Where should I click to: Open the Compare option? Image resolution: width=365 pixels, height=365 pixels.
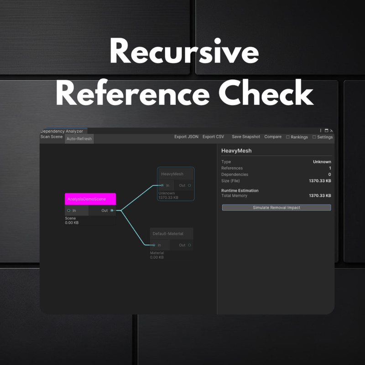pyautogui.click(x=272, y=136)
